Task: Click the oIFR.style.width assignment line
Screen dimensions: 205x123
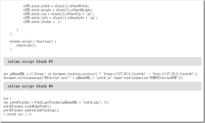Action: point(56,6)
